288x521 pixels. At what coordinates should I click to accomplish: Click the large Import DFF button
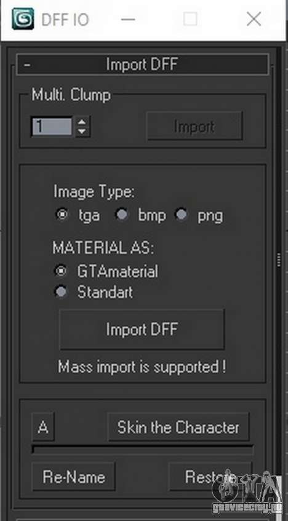pyautogui.click(x=142, y=329)
